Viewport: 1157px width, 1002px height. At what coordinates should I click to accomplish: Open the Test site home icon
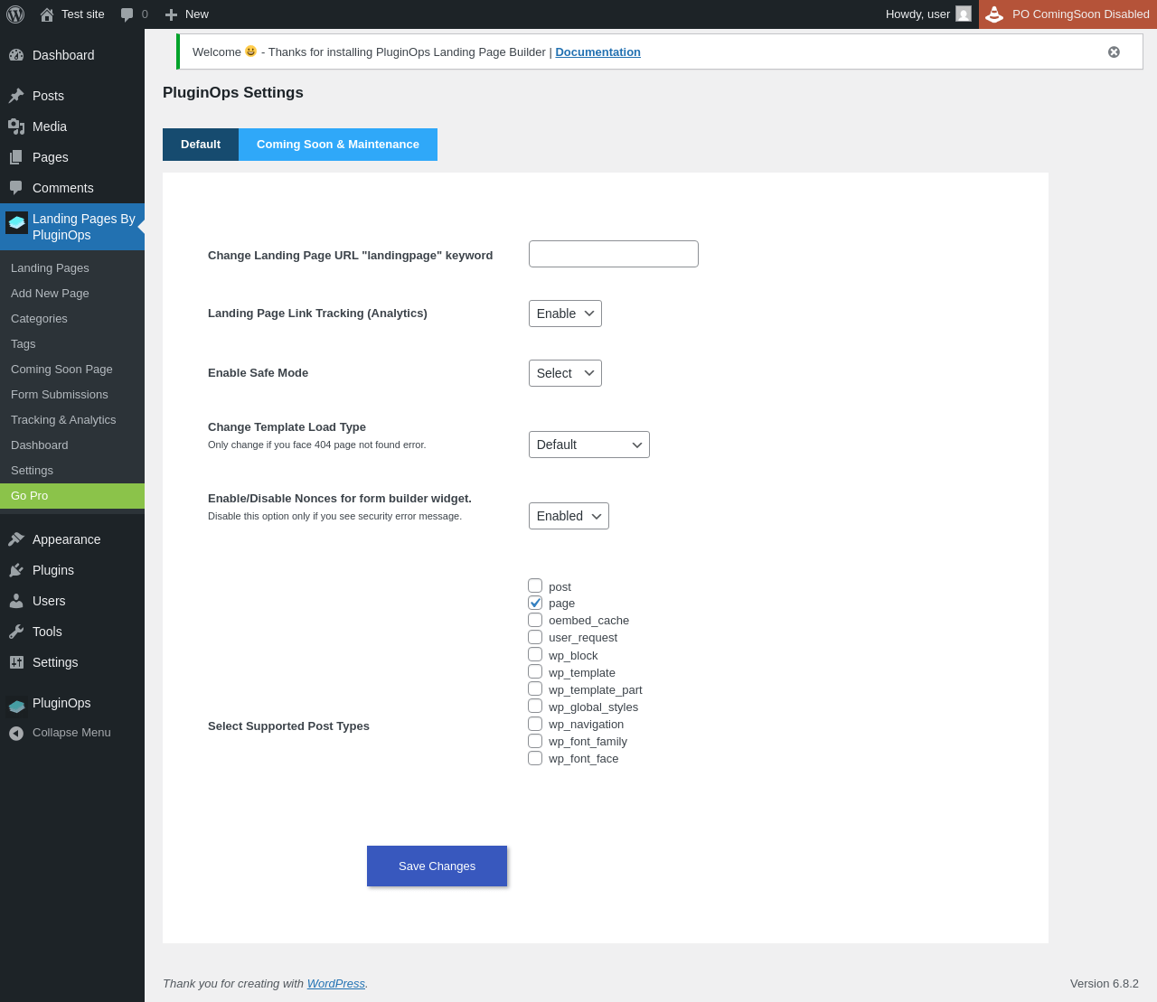(x=47, y=14)
